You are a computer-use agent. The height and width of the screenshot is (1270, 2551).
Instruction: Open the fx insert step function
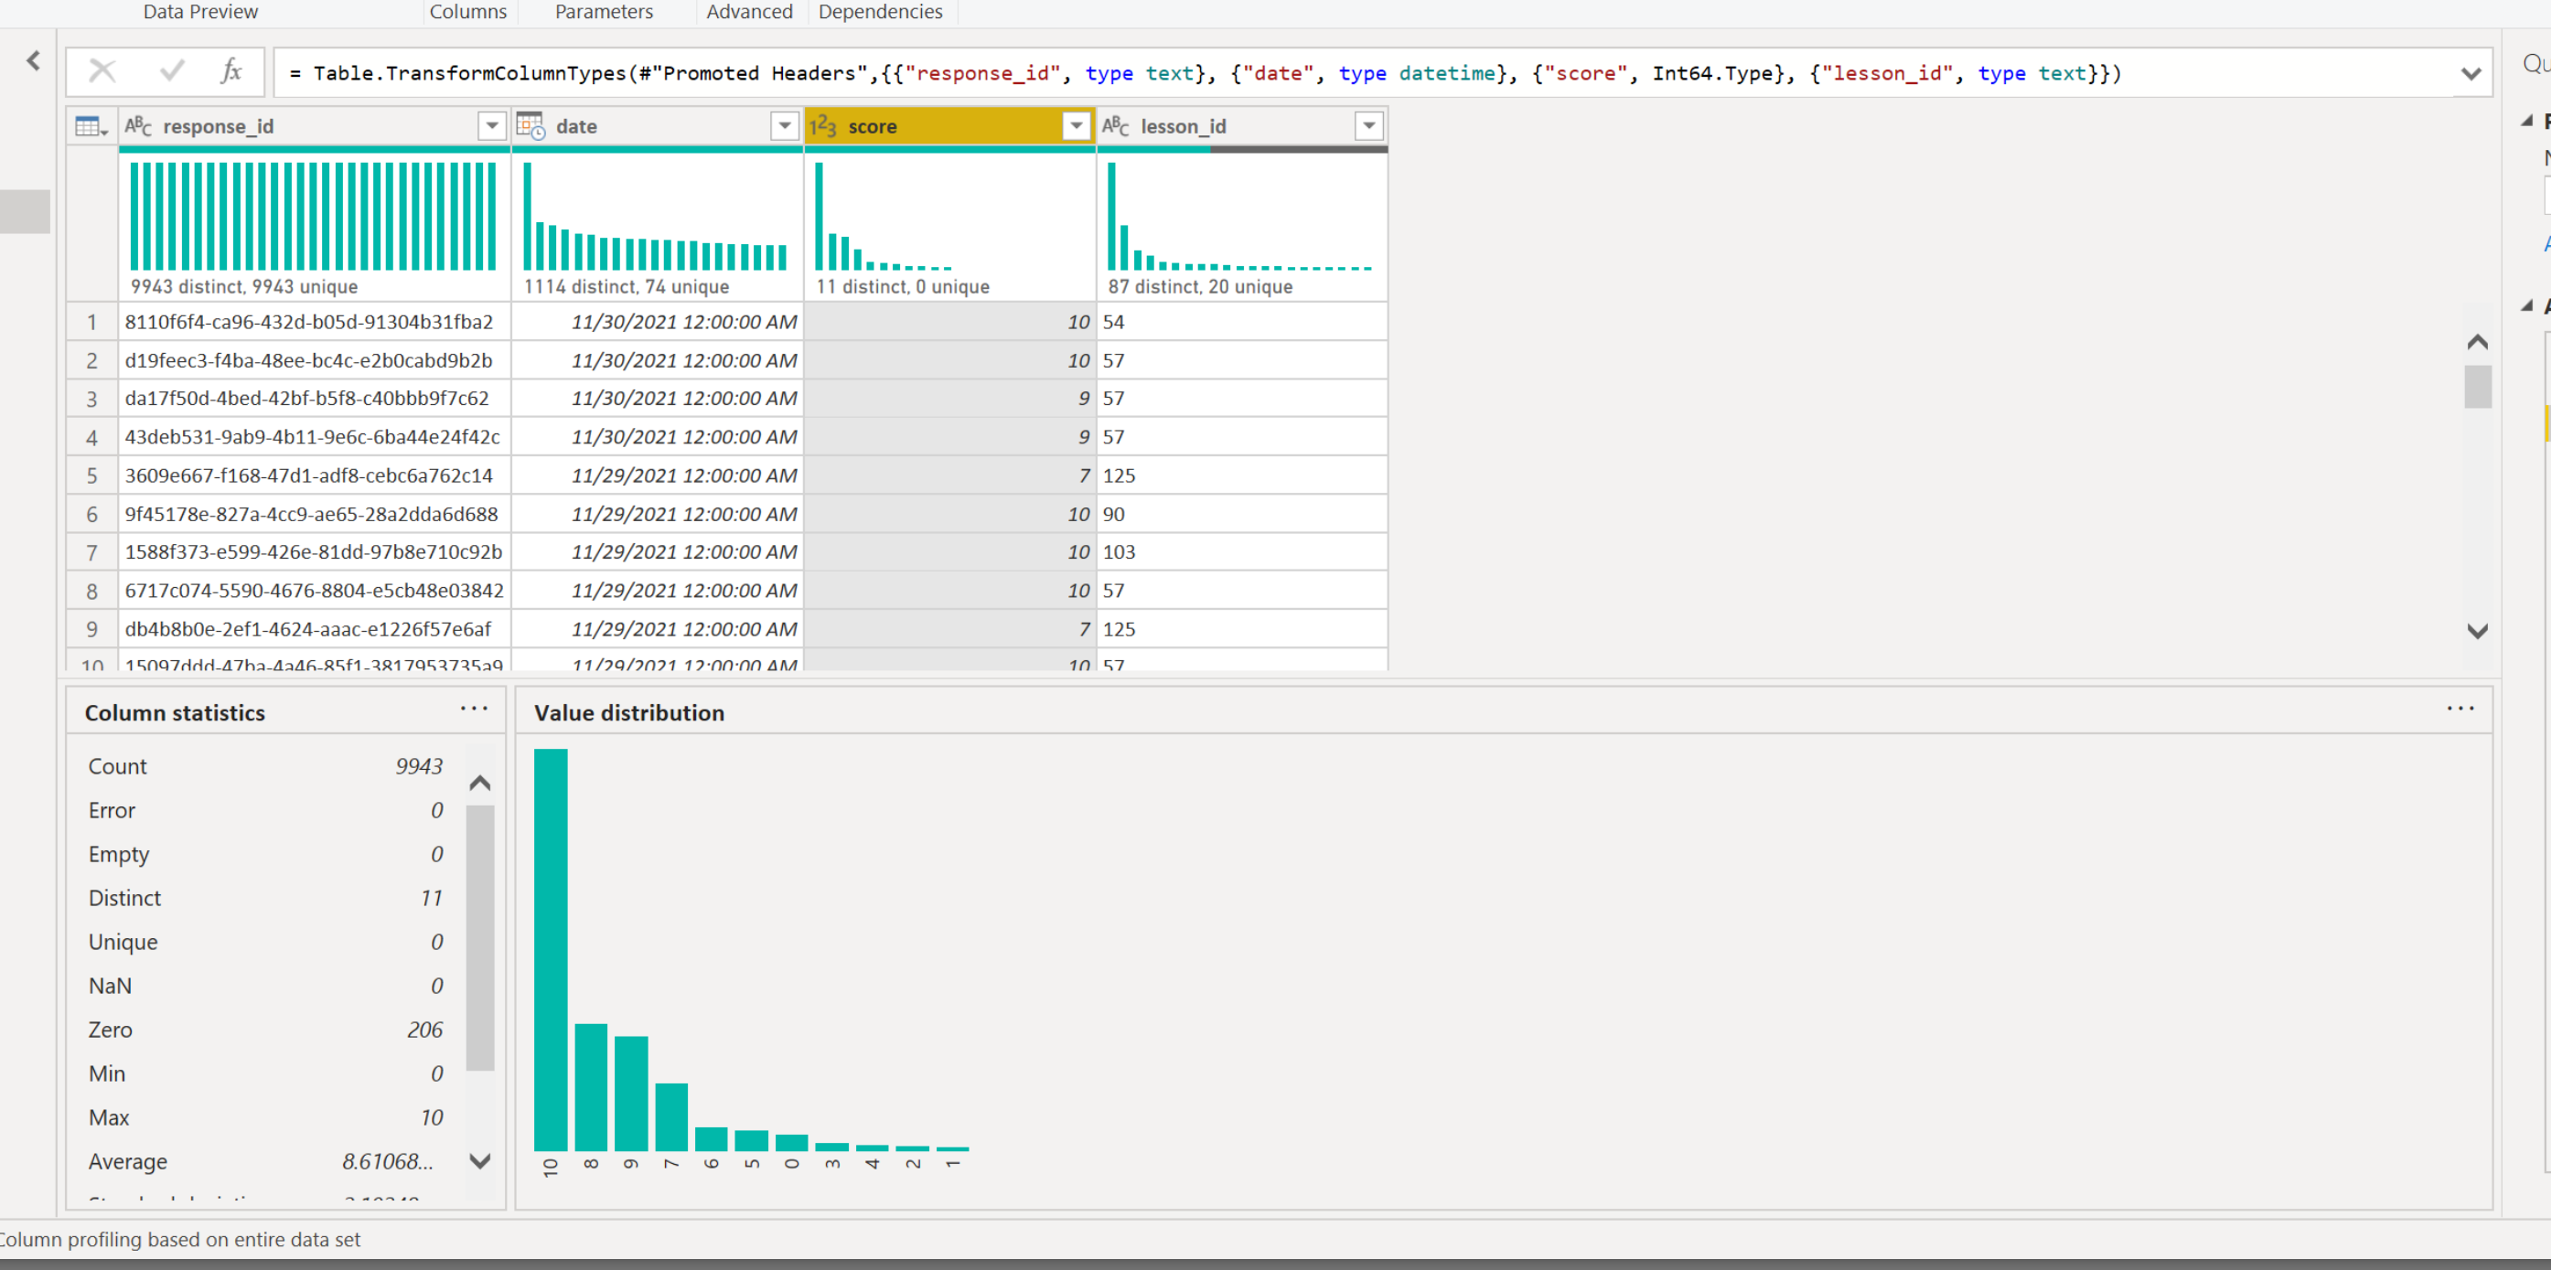coord(231,71)
